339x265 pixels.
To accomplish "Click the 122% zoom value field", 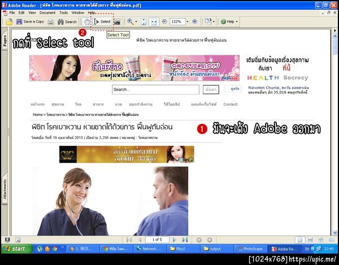I will coord(177,21).
